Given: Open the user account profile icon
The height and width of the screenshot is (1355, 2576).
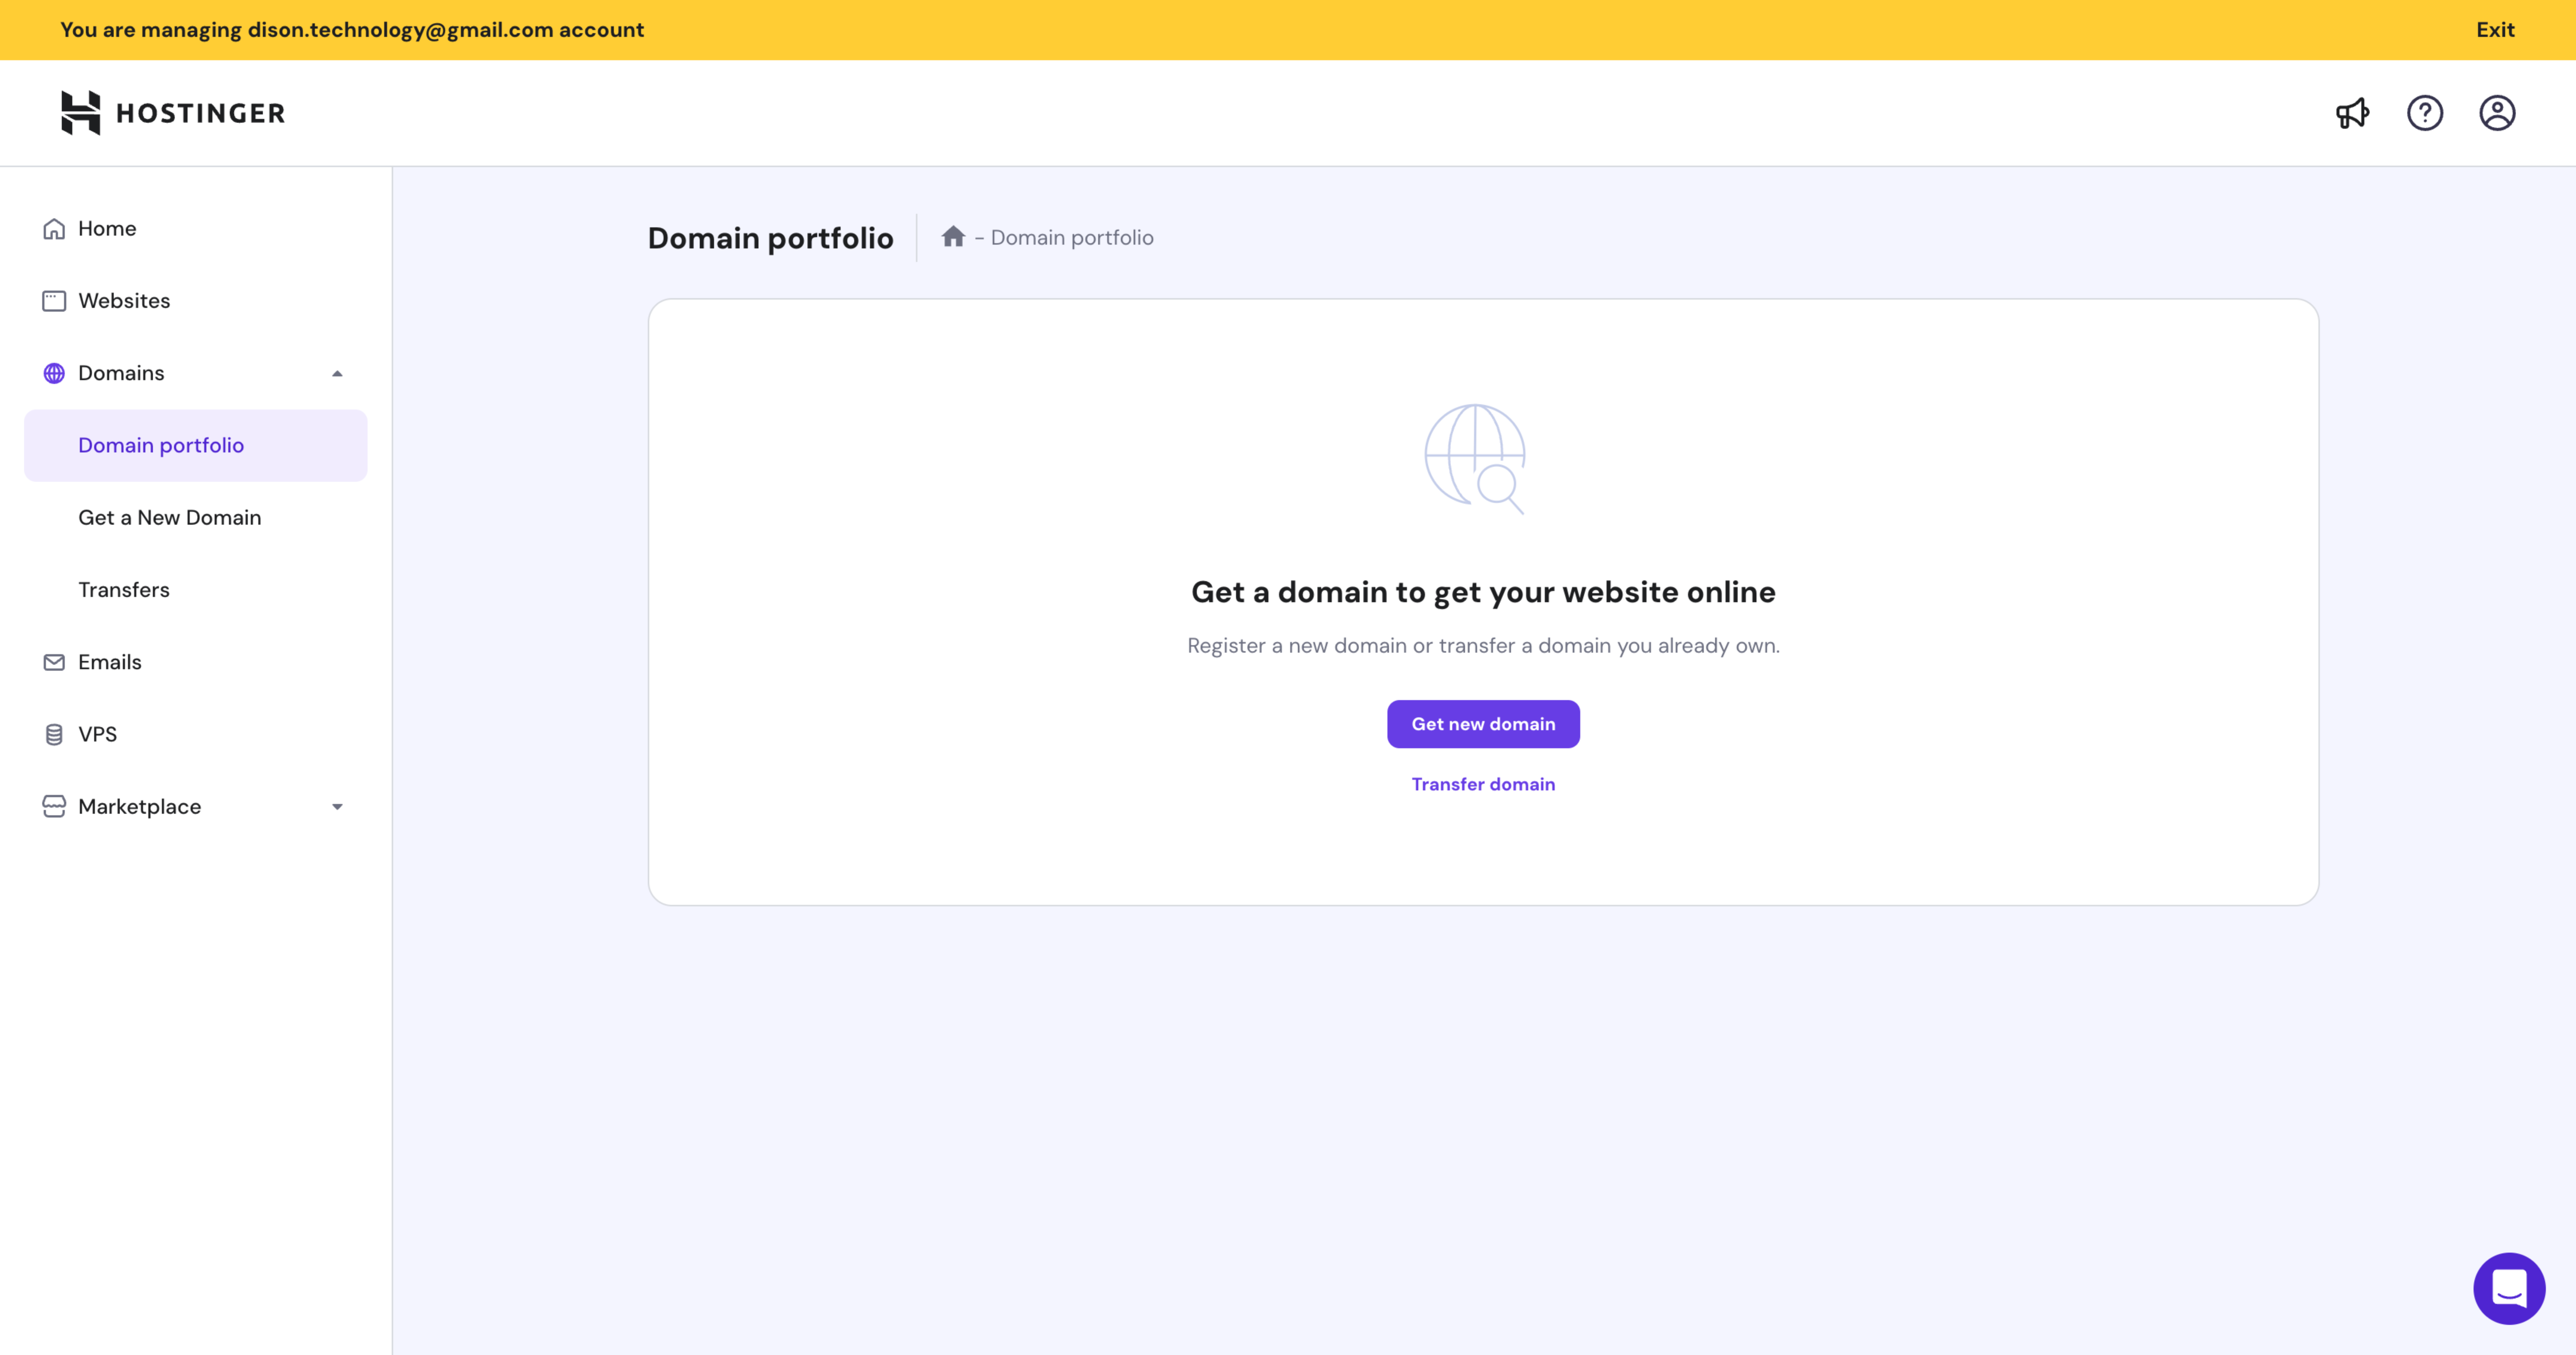Looking at the screenshot, I should [x=2497, y=113].
